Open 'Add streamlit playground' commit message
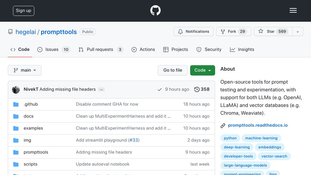 pyautogui.click(x=101, y=140)
